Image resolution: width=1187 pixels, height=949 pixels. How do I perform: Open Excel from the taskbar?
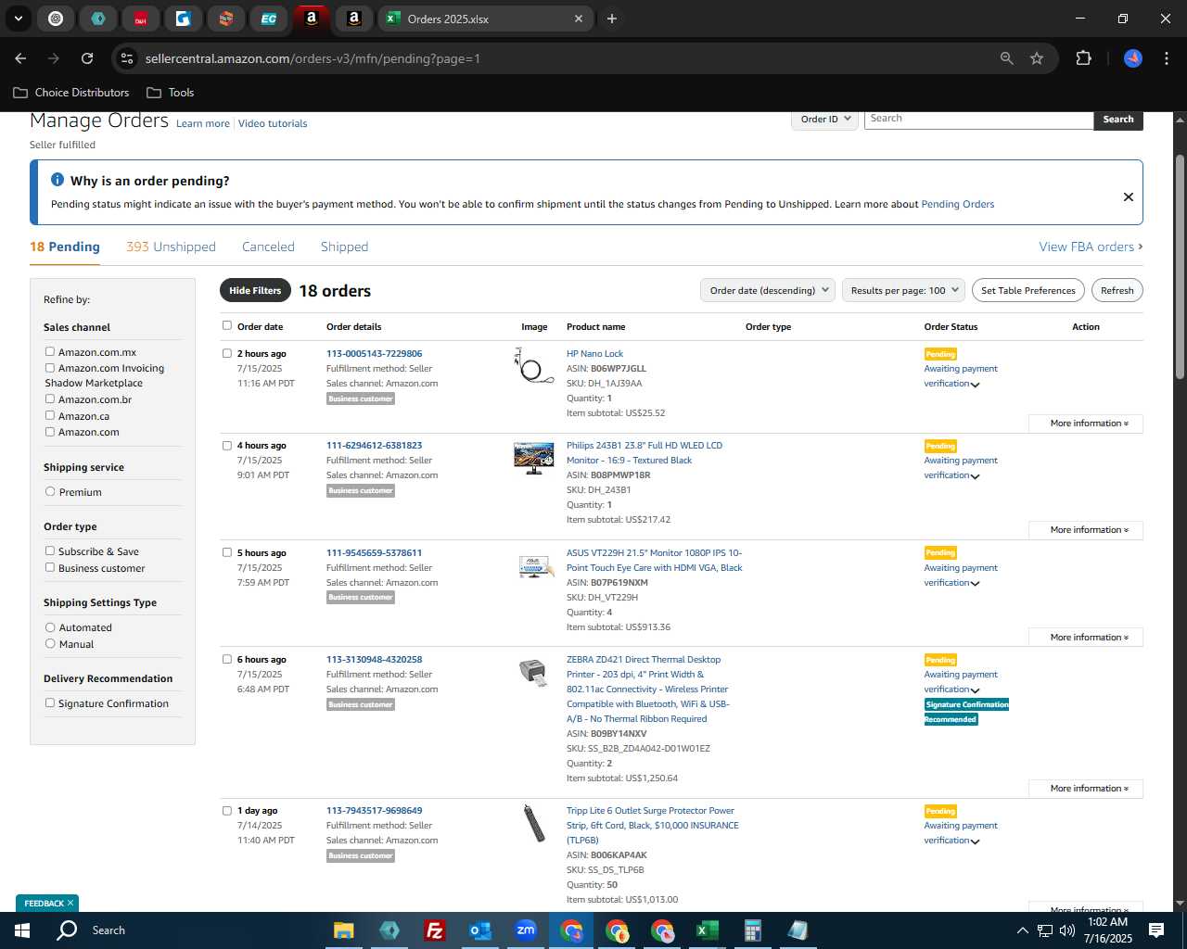pyautogui.click(x=707, y=930)
